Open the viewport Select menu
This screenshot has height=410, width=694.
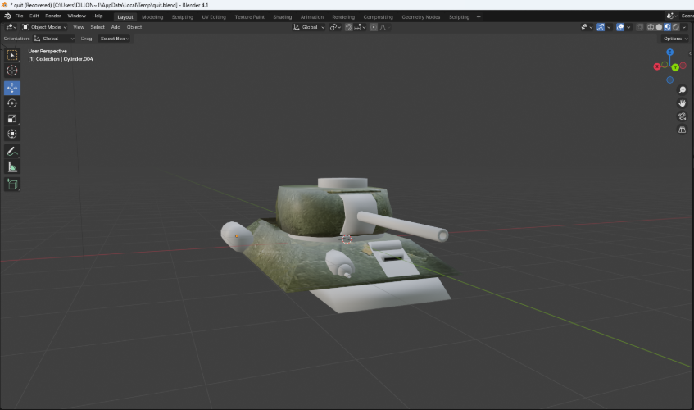98,27
